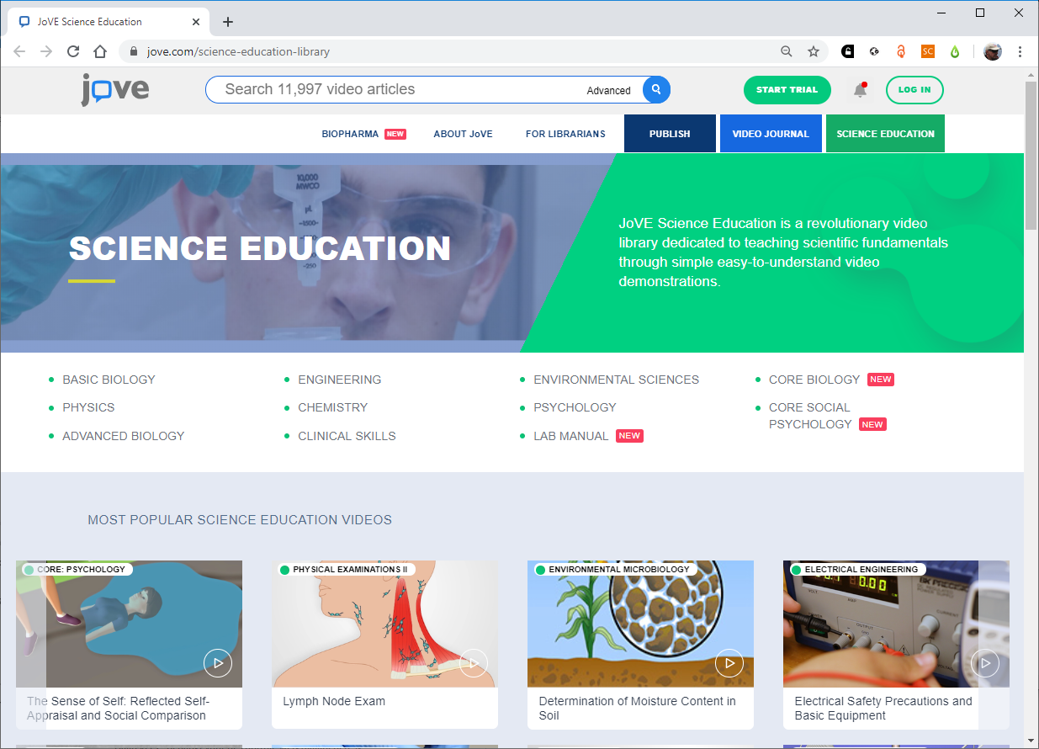Open the VIDEO JOURNAL section
1039x749 pixels.
(x=771, y=133)
